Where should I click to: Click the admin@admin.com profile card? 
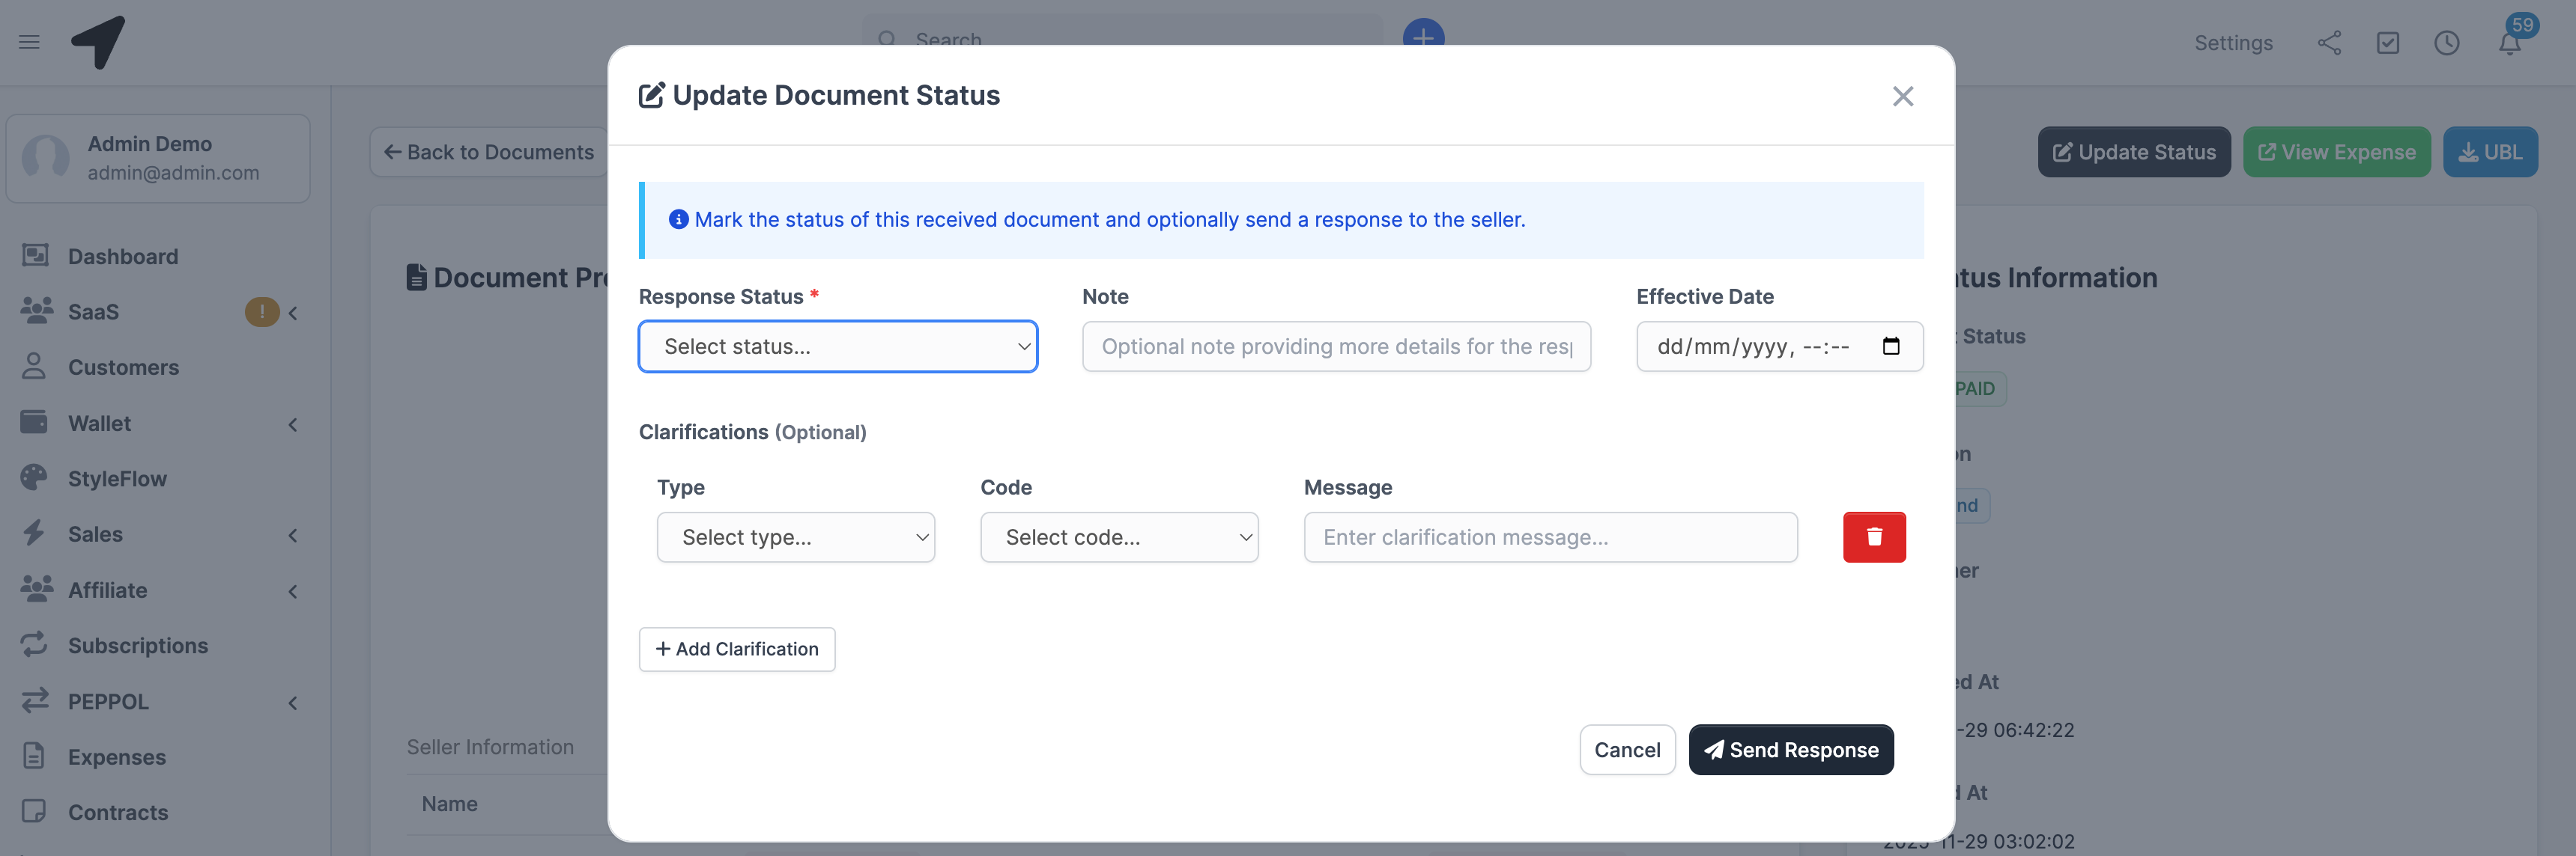(157, 158)
